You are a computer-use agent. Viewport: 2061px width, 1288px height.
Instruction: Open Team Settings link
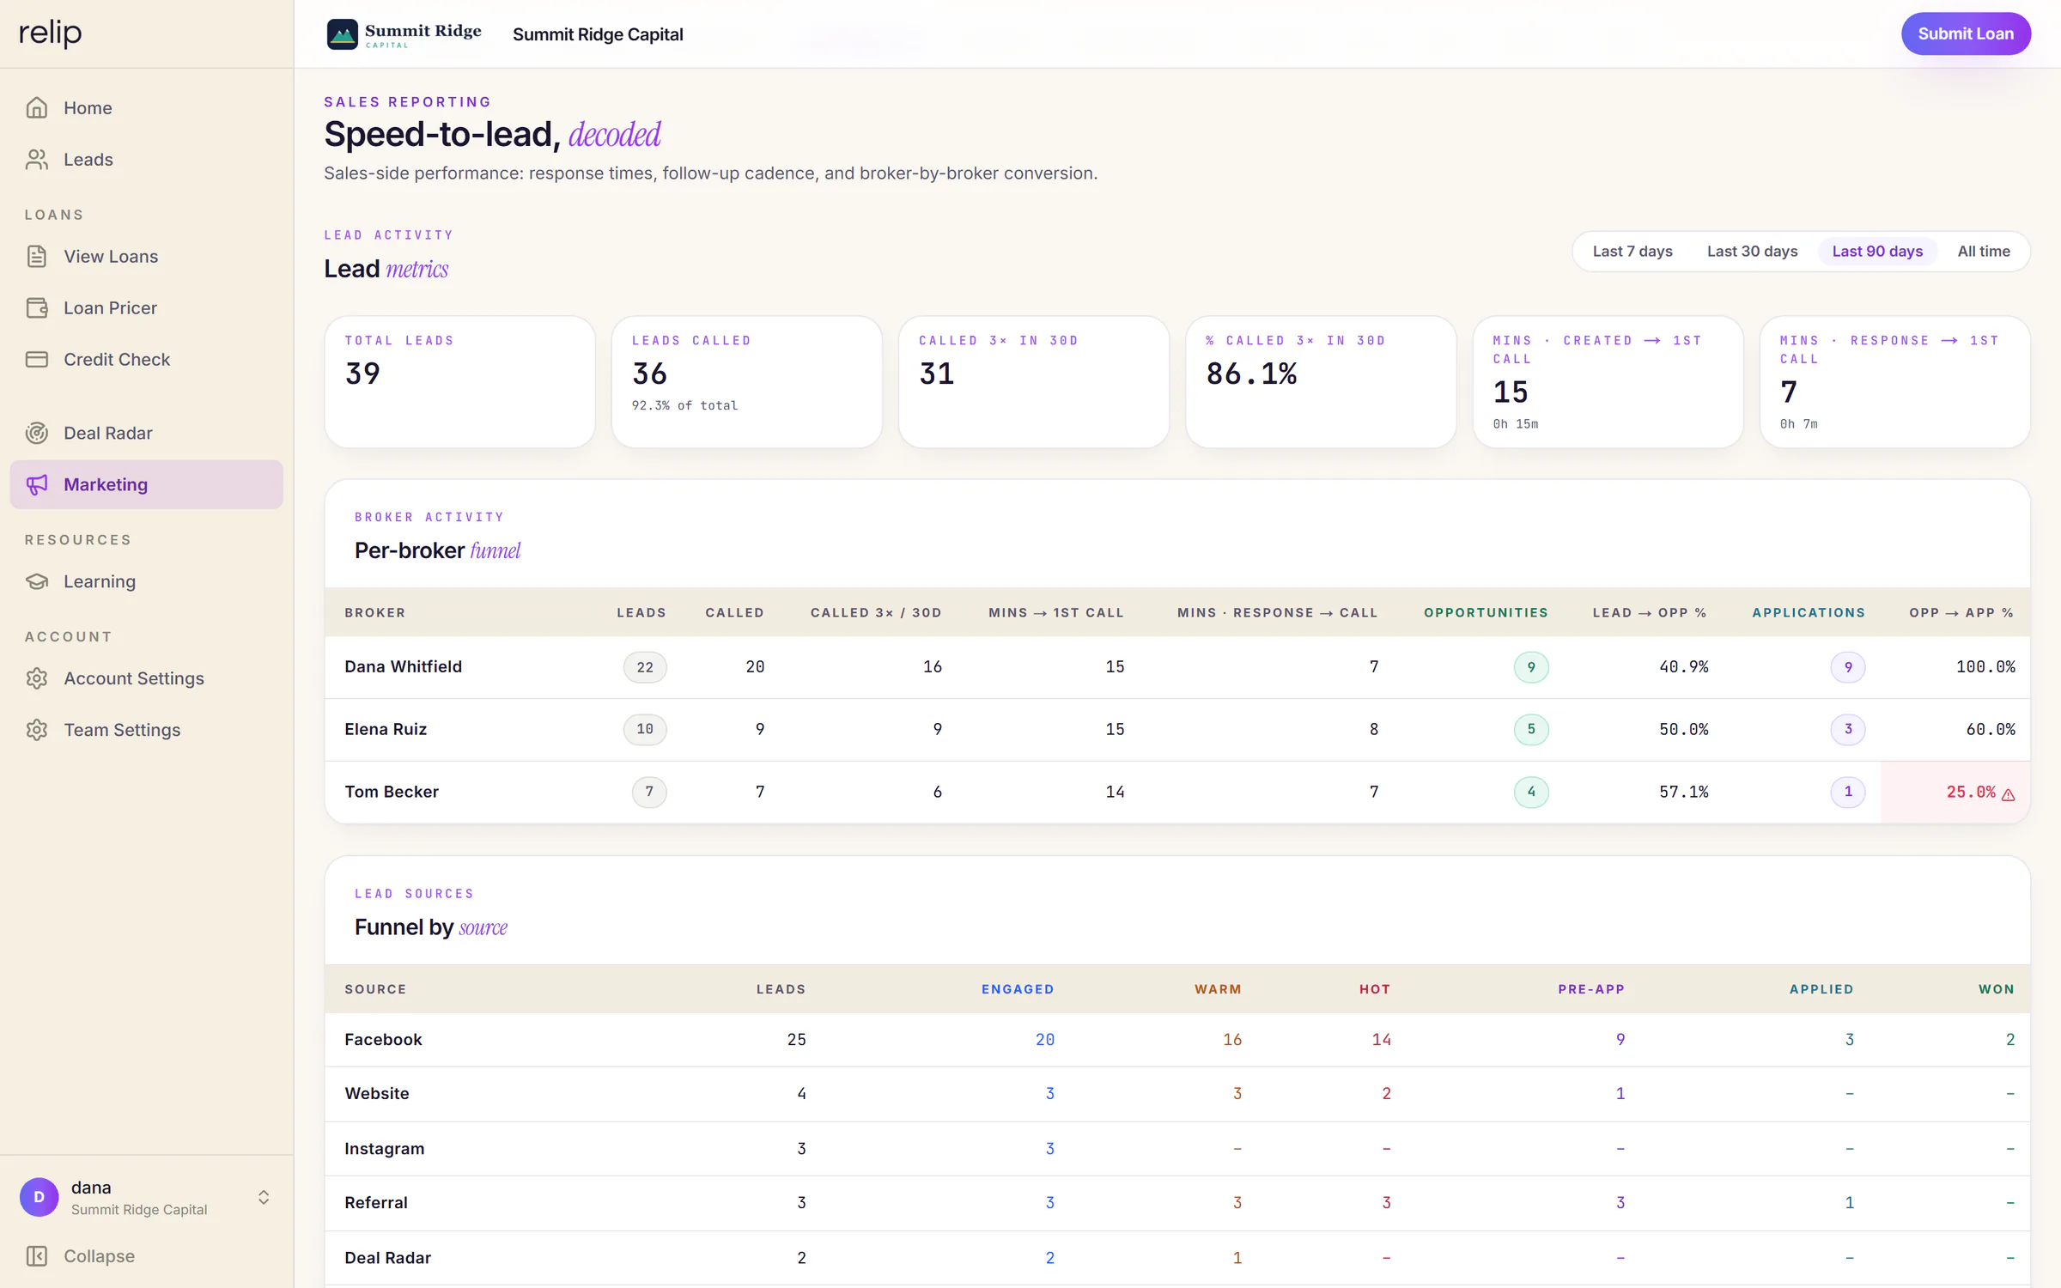[147, 730]
